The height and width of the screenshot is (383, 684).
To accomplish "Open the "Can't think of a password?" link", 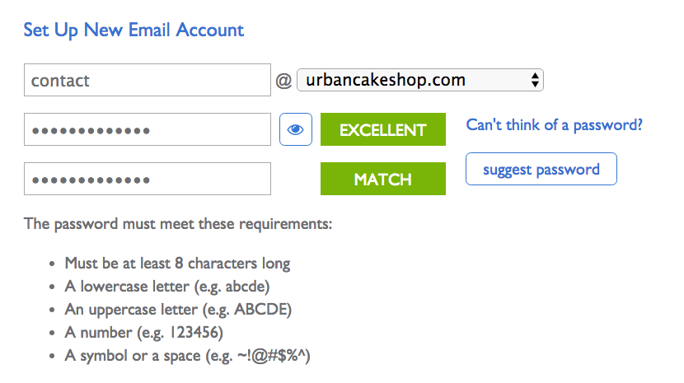I will point(554,125).
